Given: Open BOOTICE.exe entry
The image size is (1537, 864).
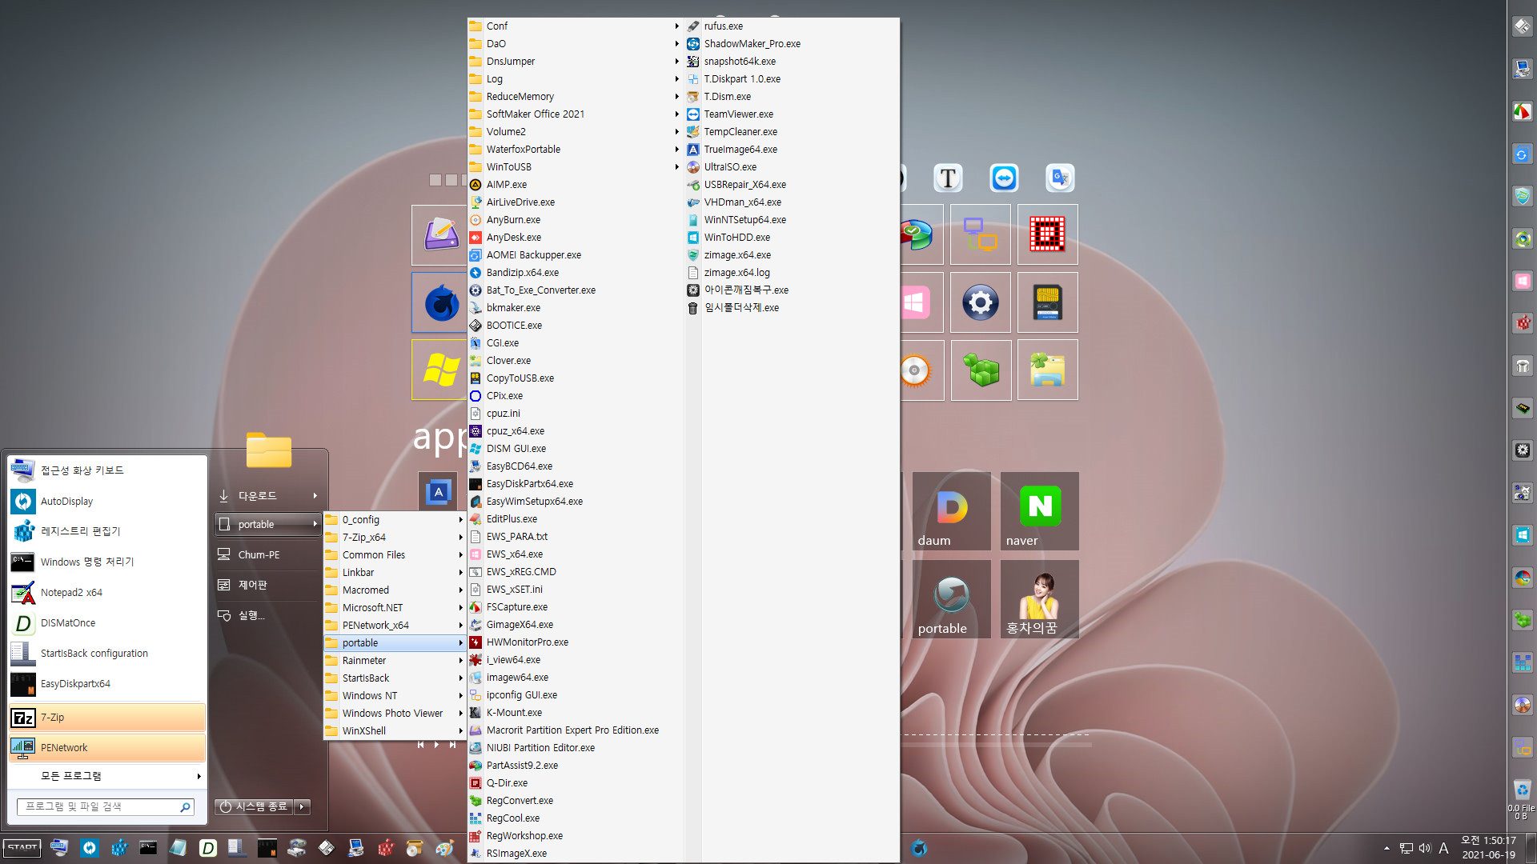Looking at the screenshot, I should pos(514,326).
